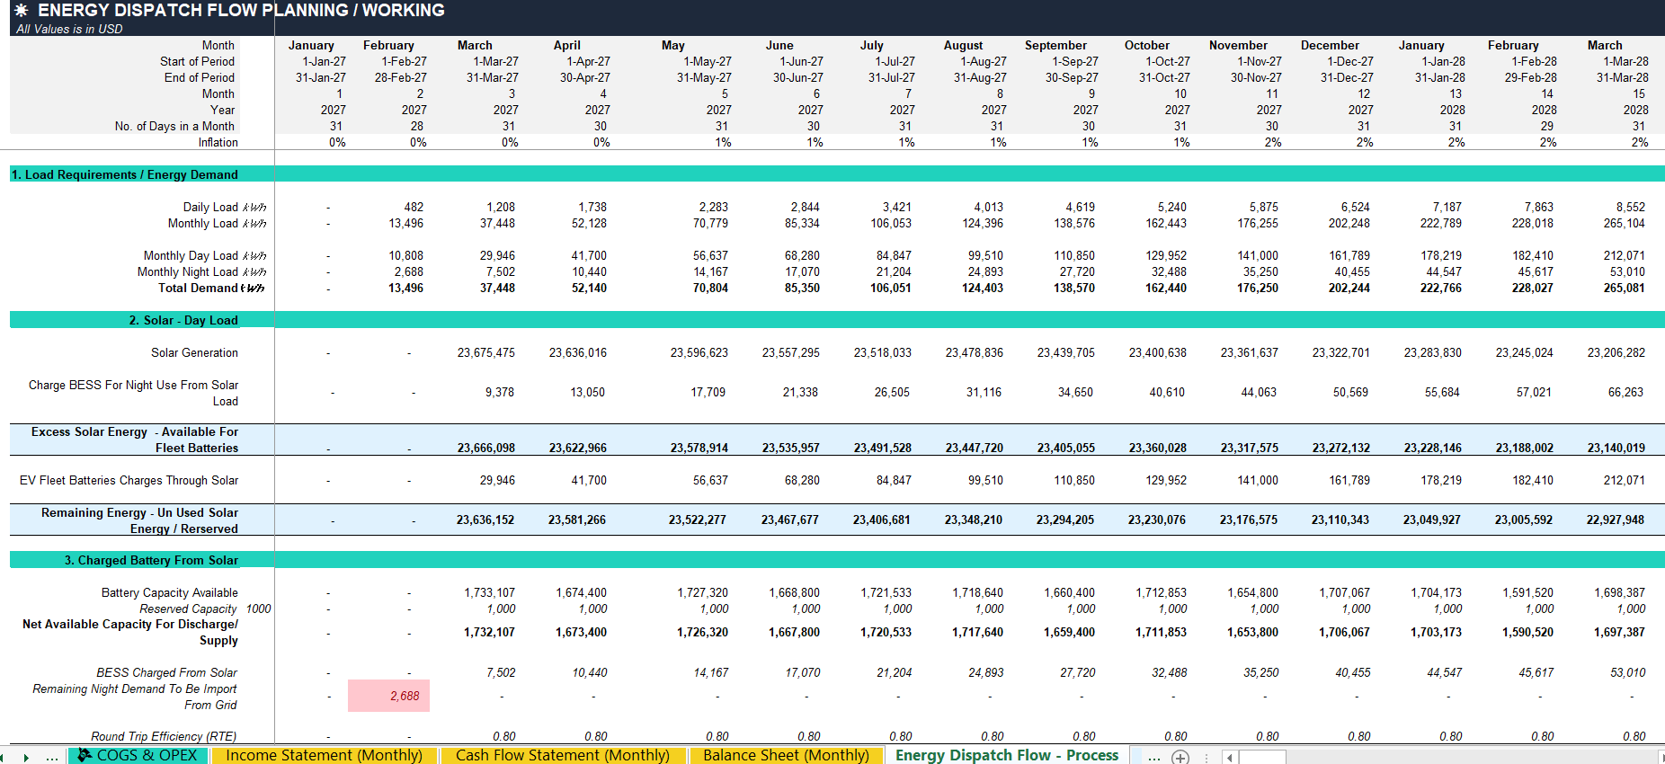
Task: Click the horizontal scrollbar thumb
Action: coord(1262,758)
